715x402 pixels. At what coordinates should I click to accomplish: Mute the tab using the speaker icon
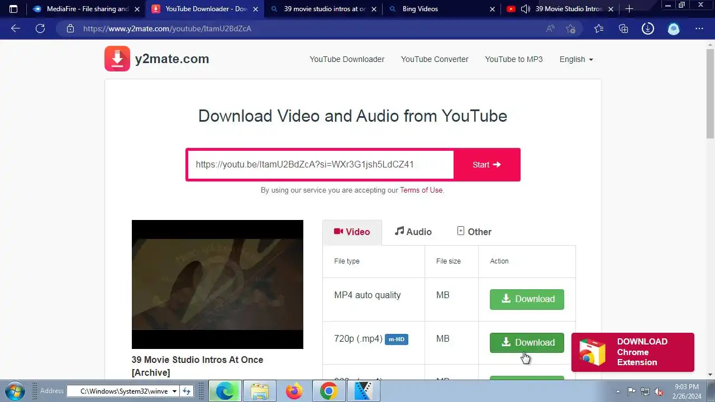tap(526, 9)
